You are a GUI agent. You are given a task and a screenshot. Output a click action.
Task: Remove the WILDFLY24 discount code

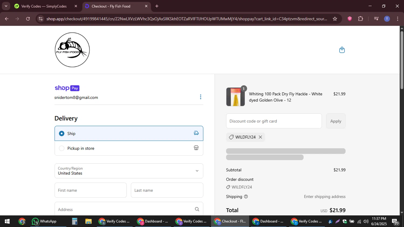(260, 137)
